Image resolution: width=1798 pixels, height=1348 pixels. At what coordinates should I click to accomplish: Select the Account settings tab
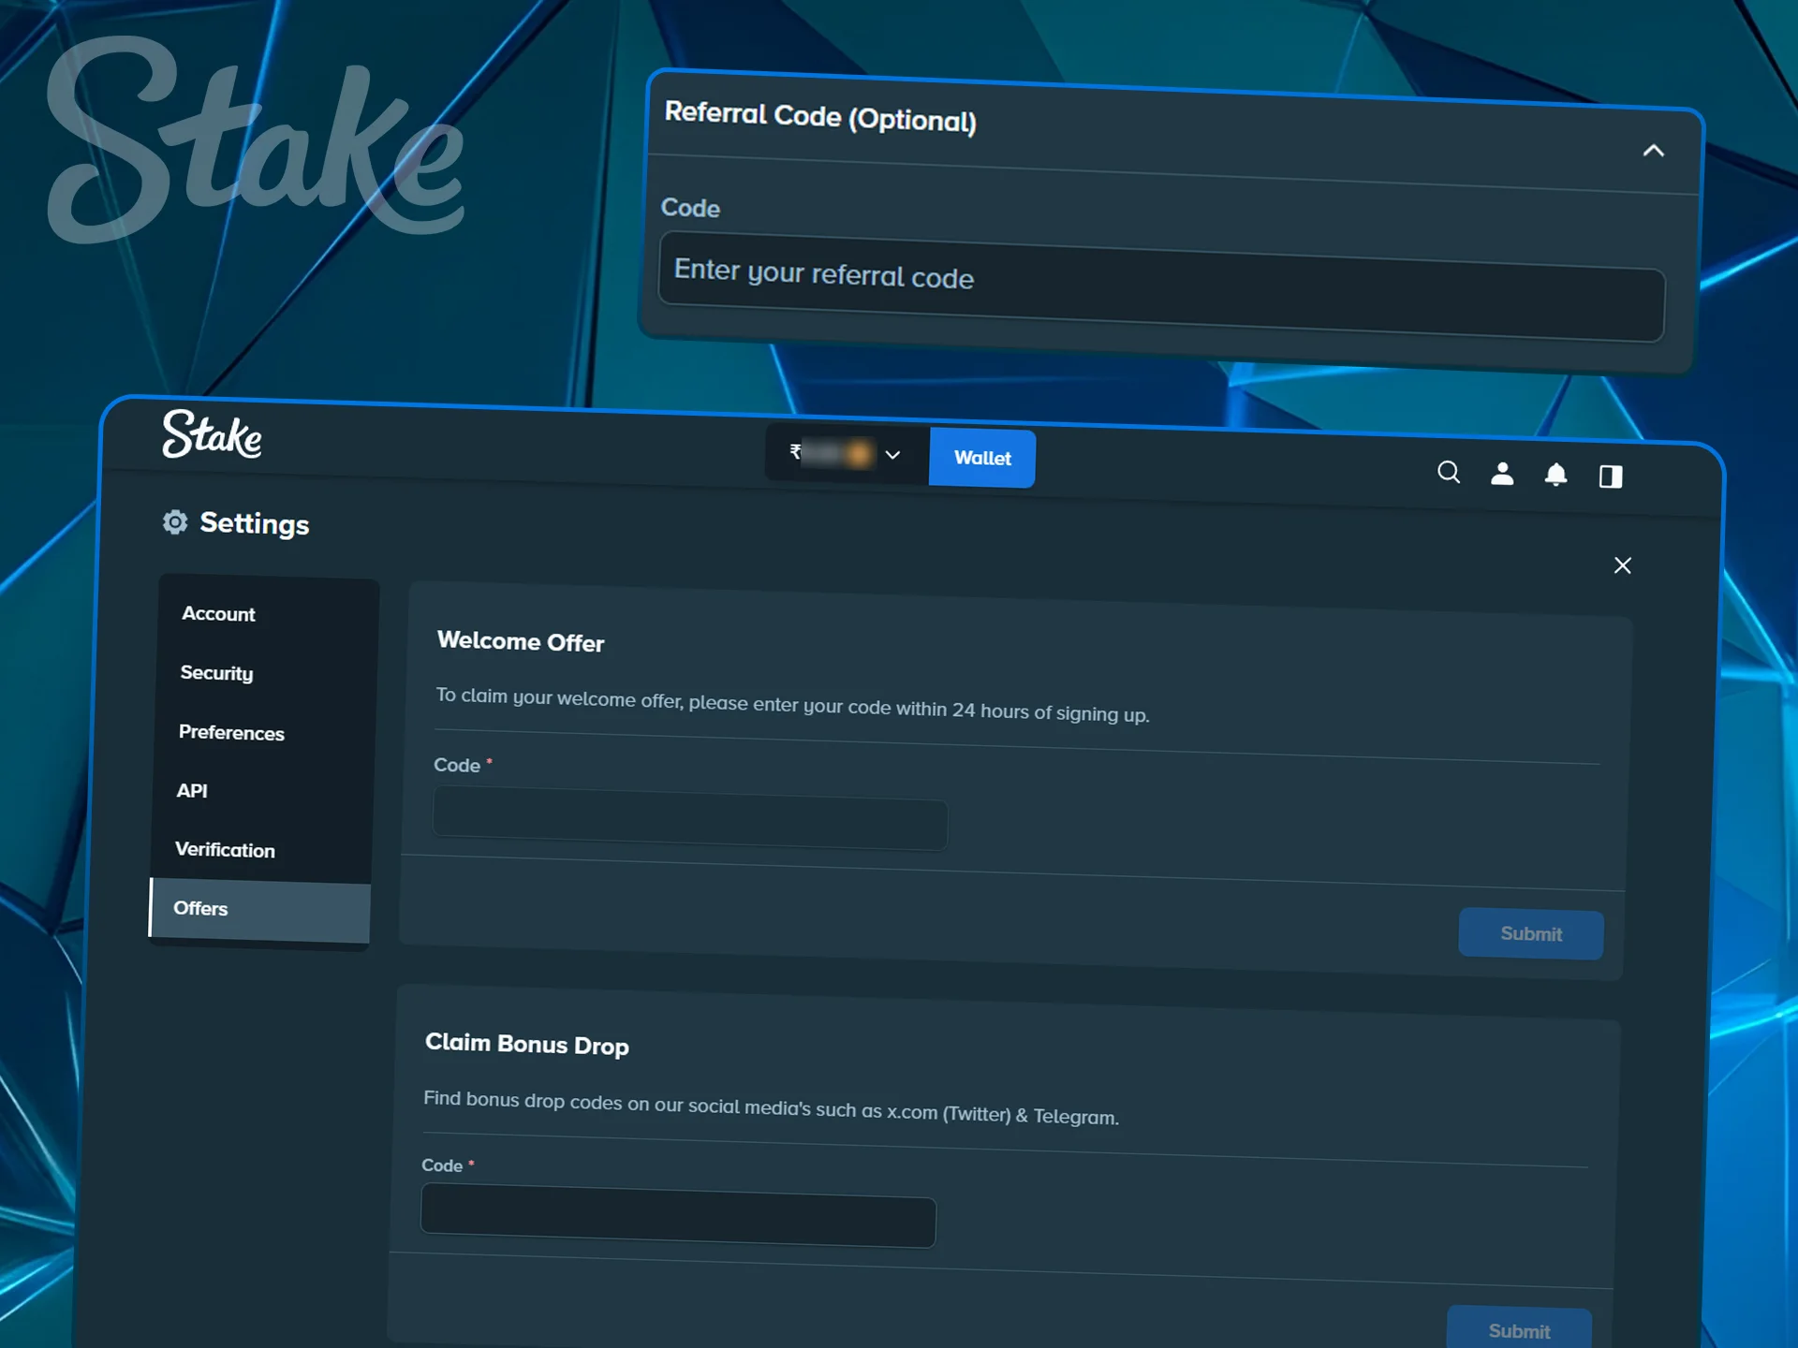click(218, 614)
